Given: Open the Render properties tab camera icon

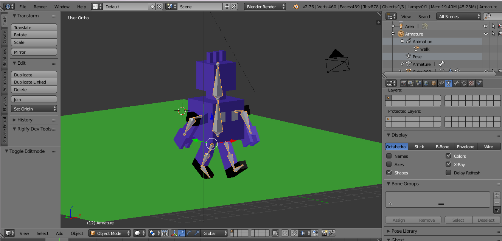Looking at the screenshot, I should coord(404,83).
